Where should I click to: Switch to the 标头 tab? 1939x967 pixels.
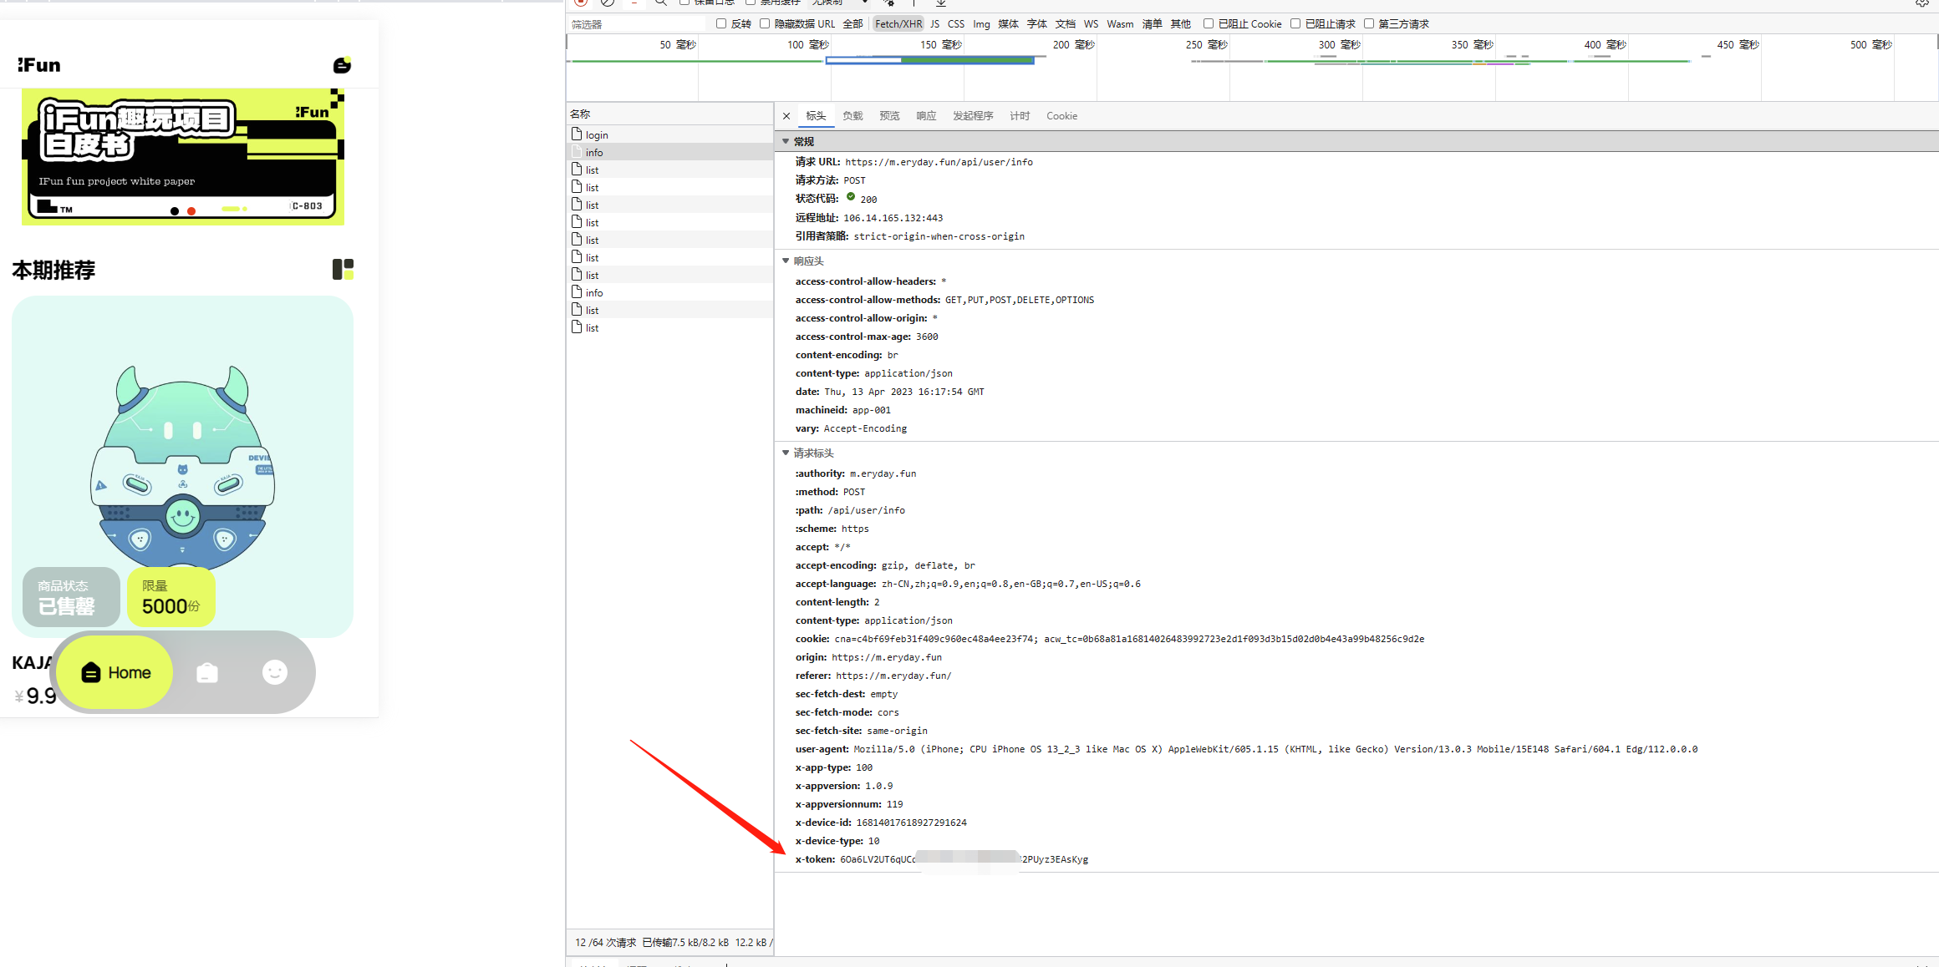click(816, 116)
